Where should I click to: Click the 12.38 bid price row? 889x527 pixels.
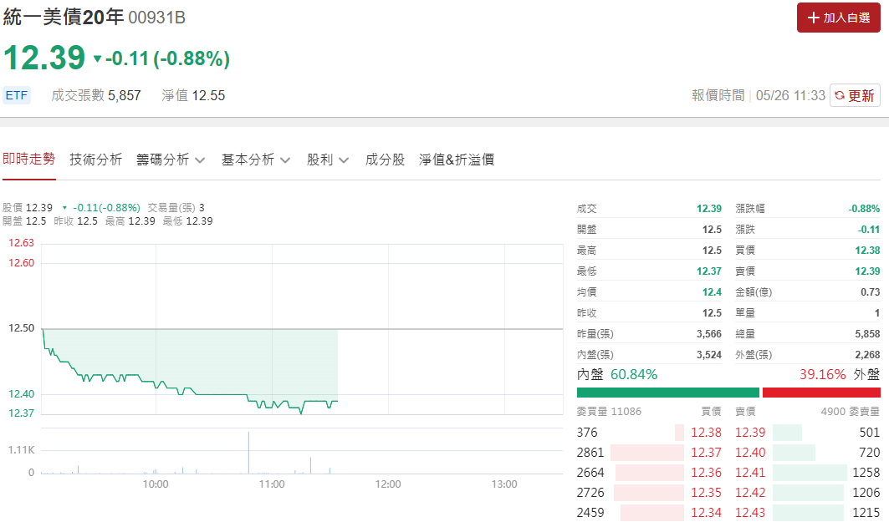point(706,433)
